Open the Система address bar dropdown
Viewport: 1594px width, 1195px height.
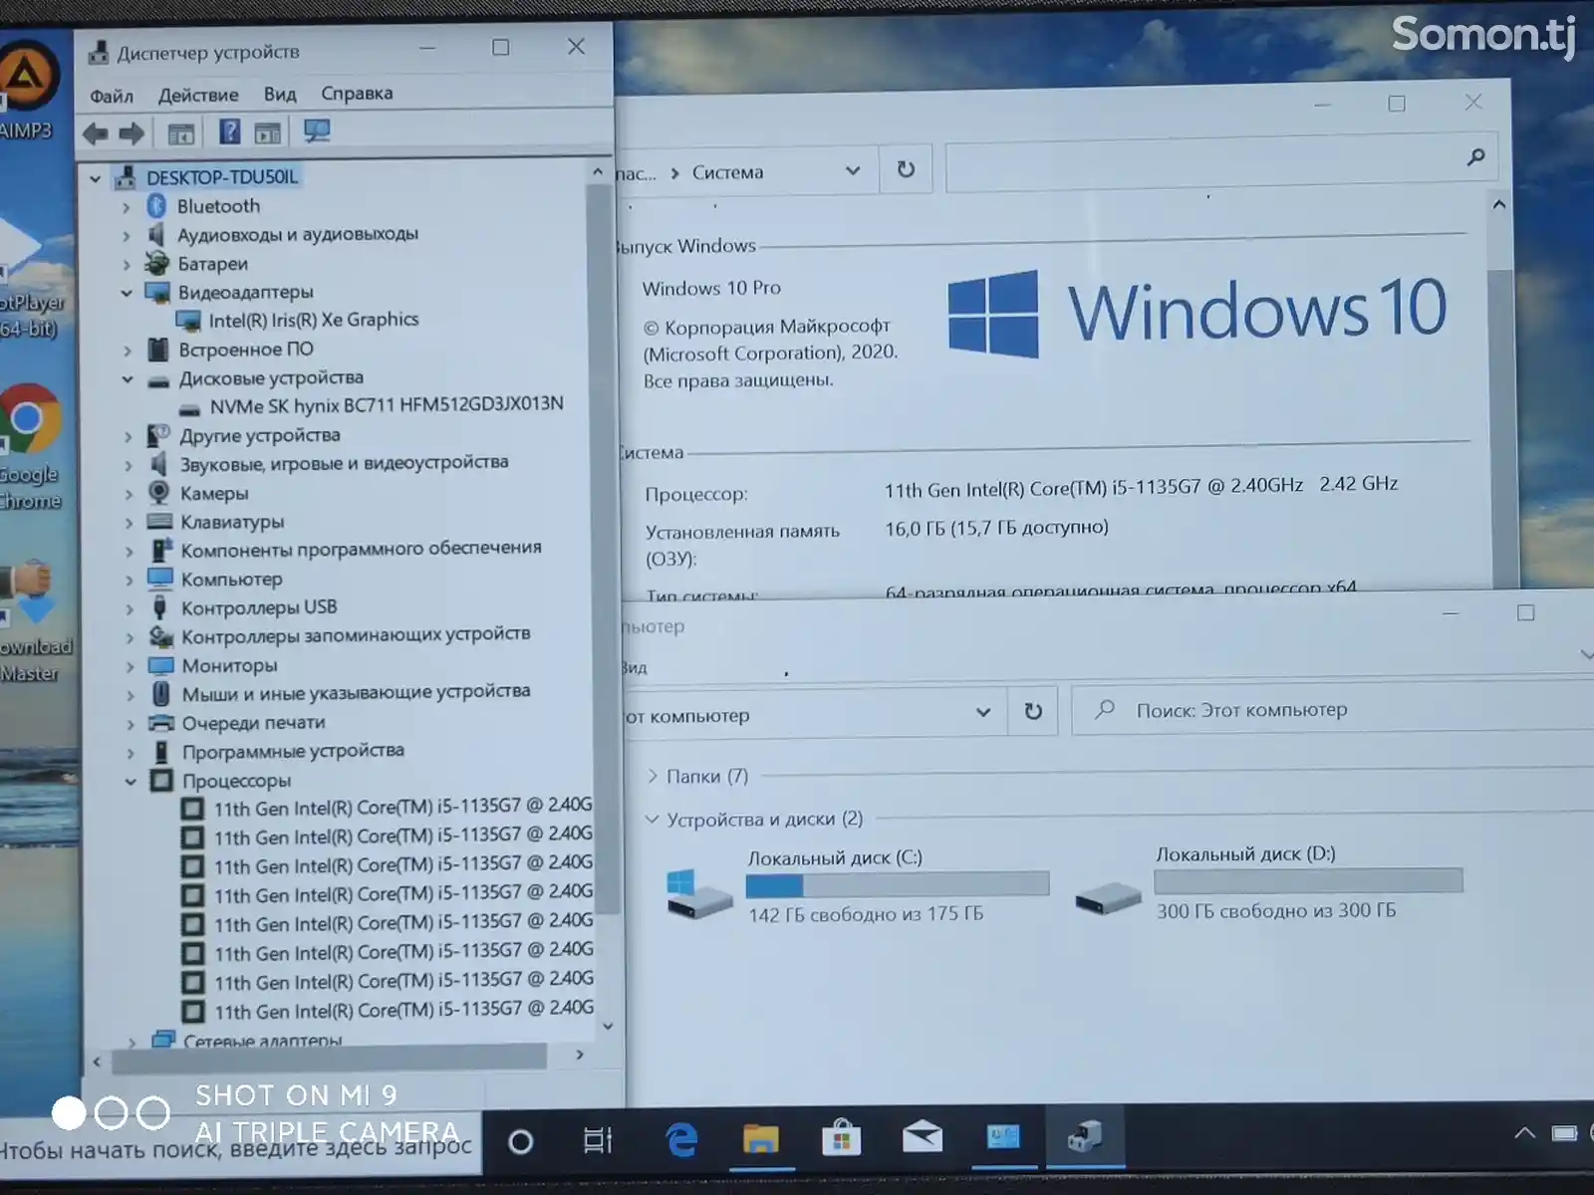pyautogui.click(x=853, y=170)
